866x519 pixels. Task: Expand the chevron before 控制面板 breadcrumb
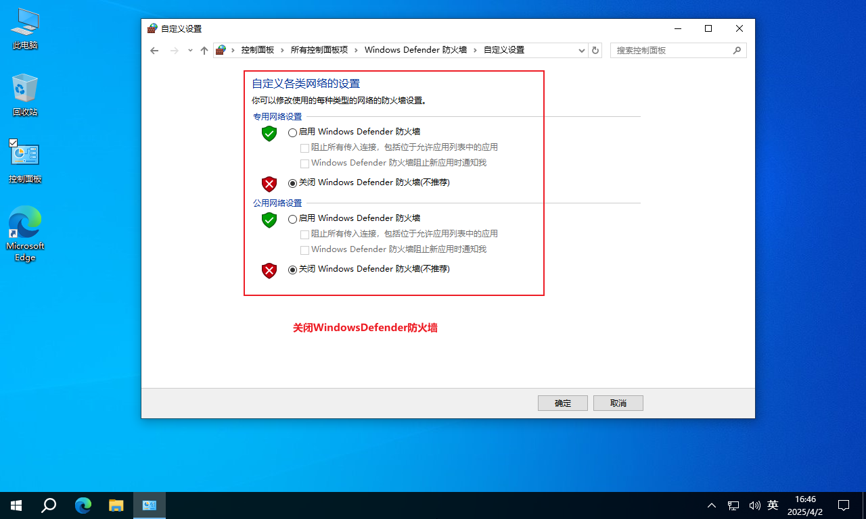(x=233, y=50)
